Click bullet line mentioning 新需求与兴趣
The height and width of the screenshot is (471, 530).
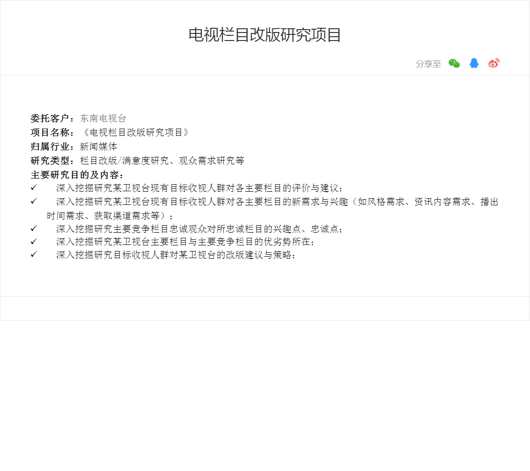[x=277, y=202]
